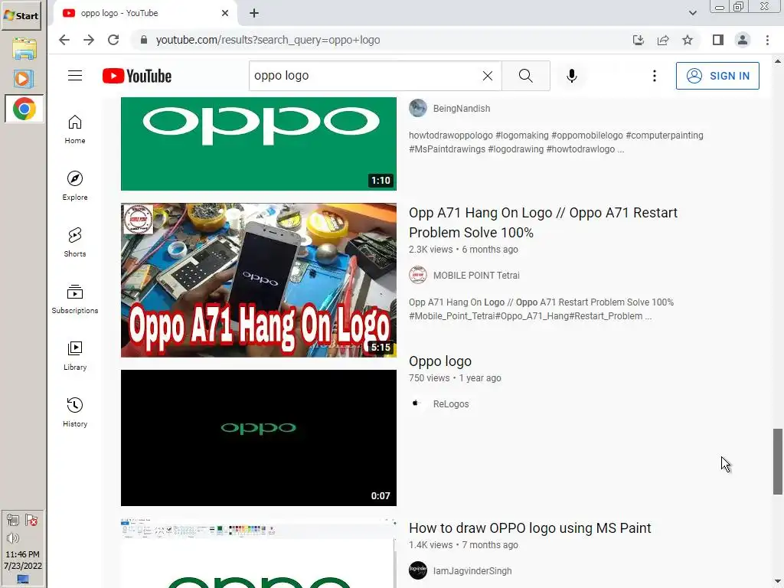
Task: Open the 'Oppo logo' video title
Action: click(x=440, y=361)
